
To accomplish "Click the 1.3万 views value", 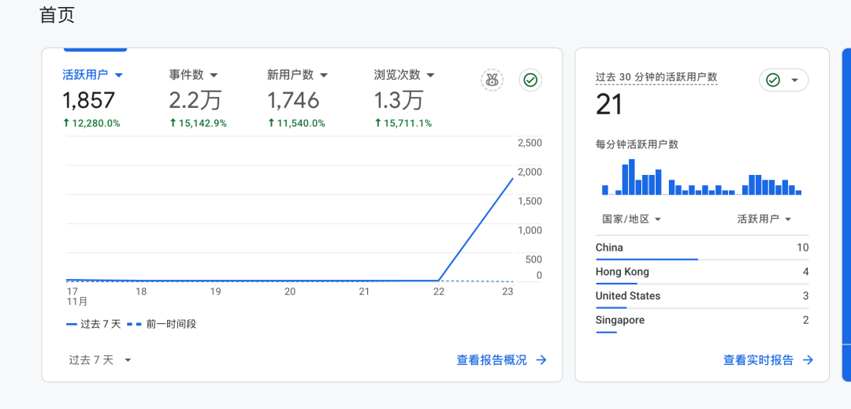I will point(399,101).
